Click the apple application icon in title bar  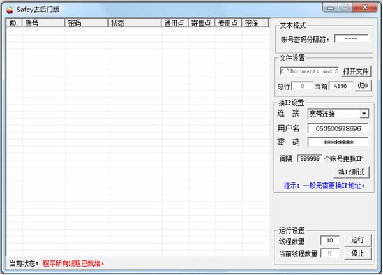(10, 10)
